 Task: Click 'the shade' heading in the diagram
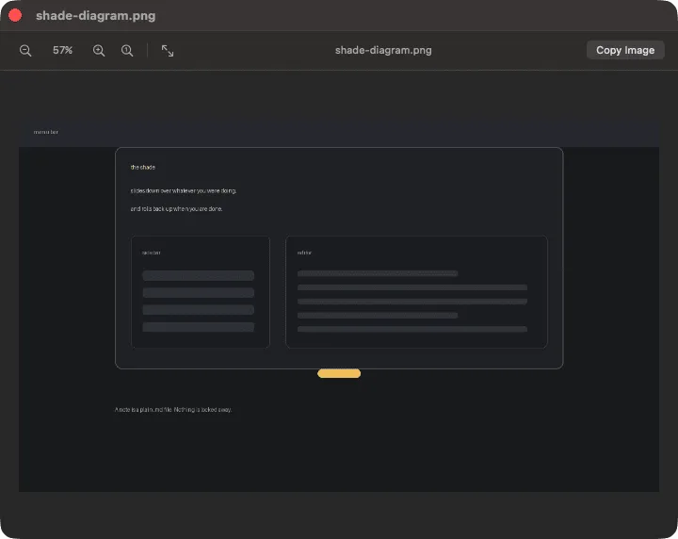pyautogui.click(x=143, y=167)
